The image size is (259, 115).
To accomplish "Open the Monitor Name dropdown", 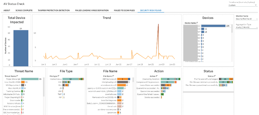I will pyautogui.click(x=247, y=19).
